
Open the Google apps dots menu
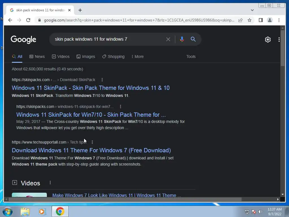pyautogui.click(x=279, y=40)
